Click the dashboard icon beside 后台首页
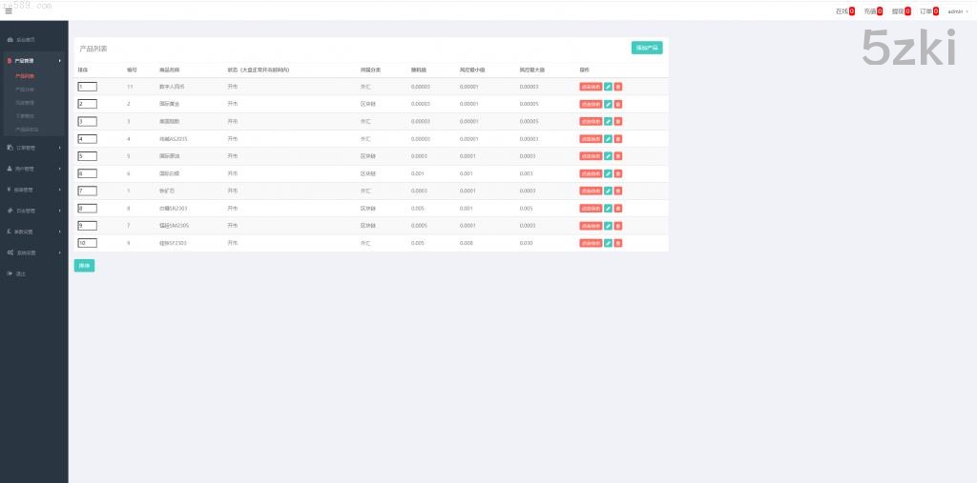Screen dimensions: 977x483 tap(10, 40)
